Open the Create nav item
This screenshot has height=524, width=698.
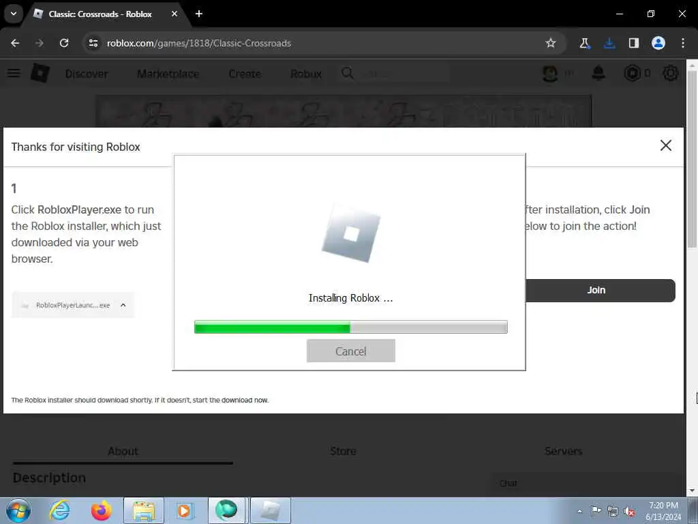click(245, 74)
